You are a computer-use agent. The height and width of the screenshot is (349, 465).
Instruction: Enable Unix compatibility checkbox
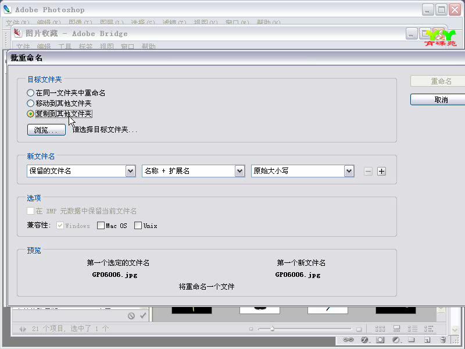click(x=138, y=226)
